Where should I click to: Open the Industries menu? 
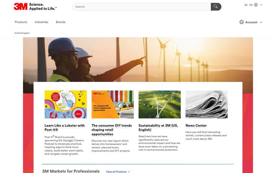(x=41, y=22)
